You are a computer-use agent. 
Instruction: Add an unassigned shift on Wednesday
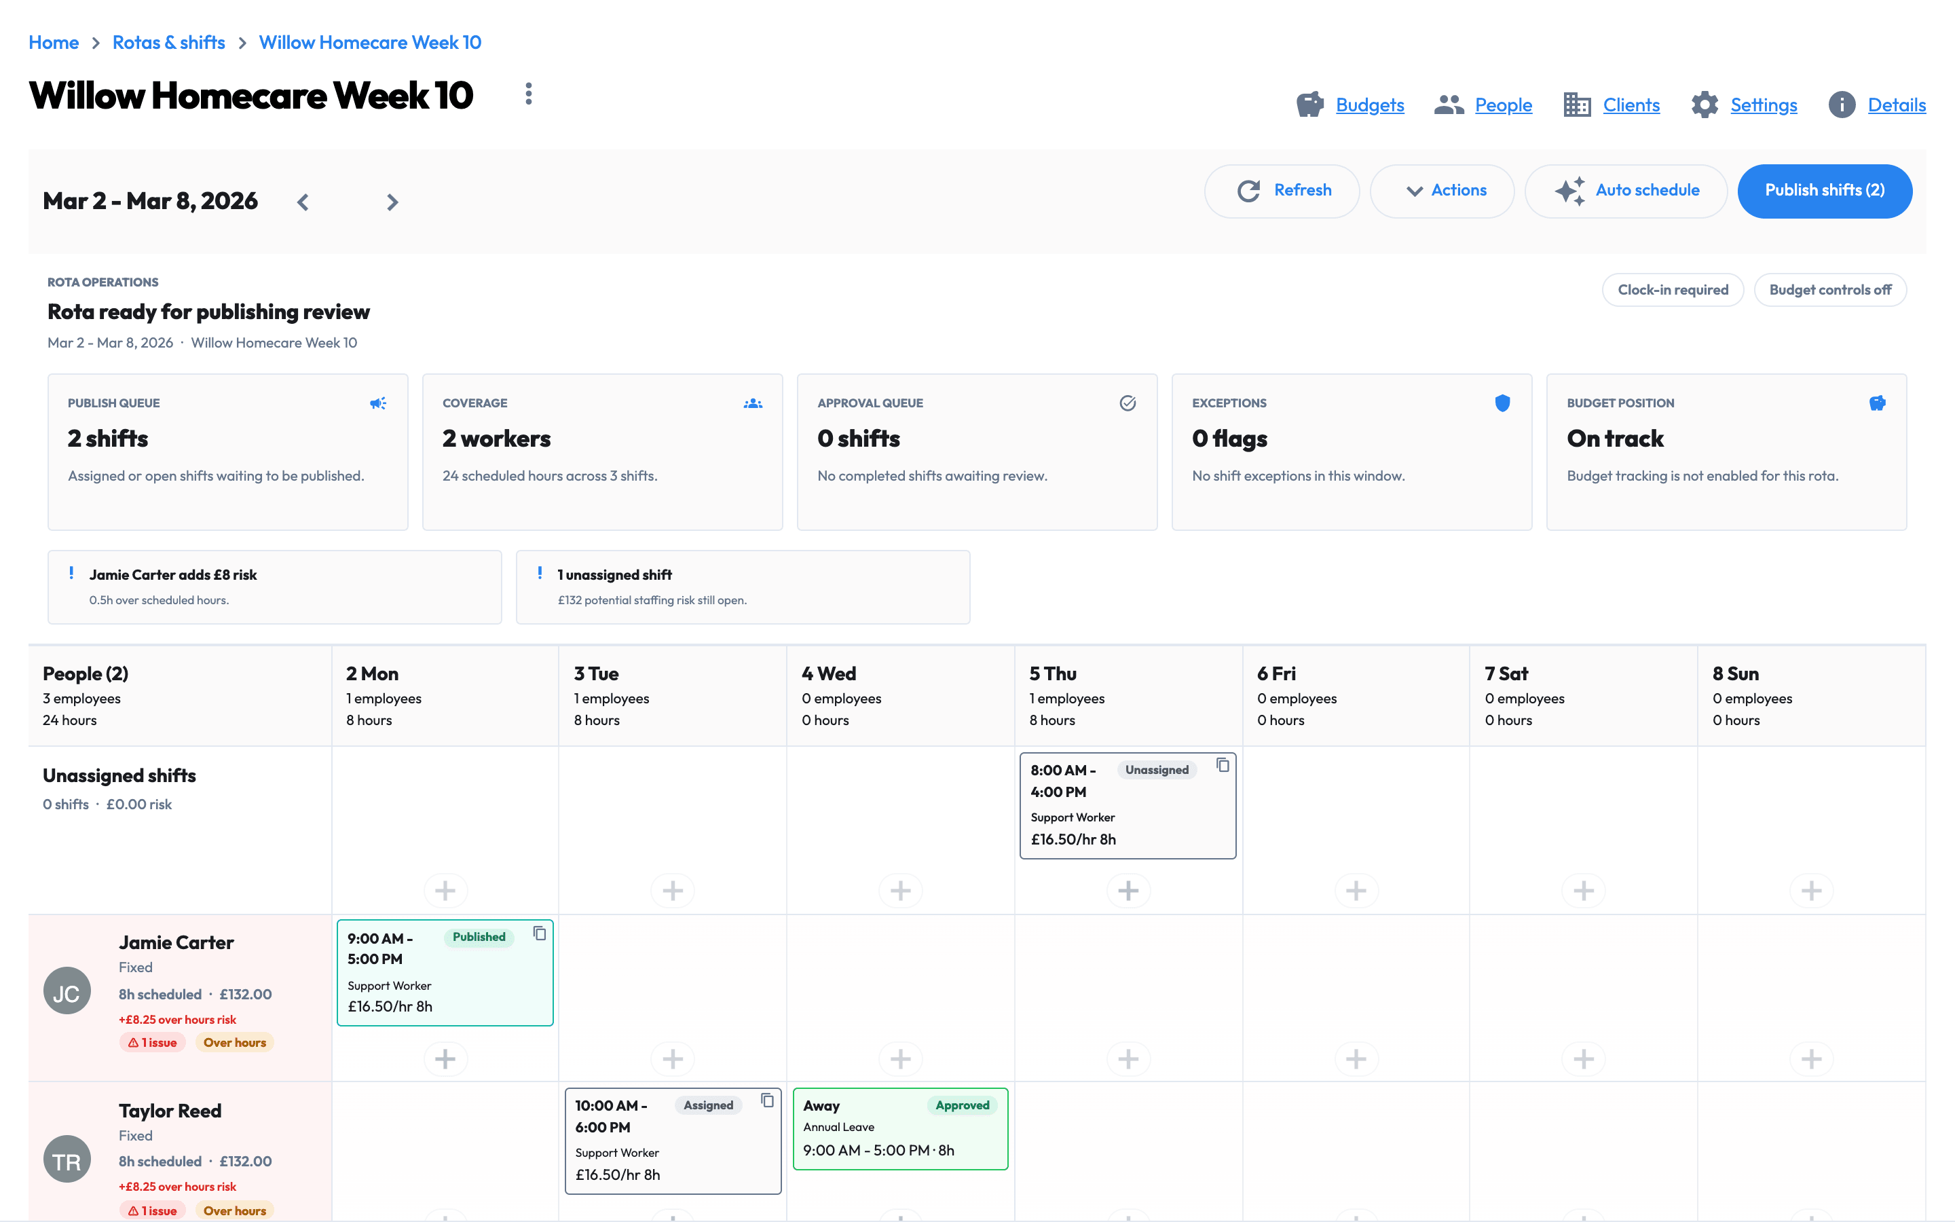[901, 891]
